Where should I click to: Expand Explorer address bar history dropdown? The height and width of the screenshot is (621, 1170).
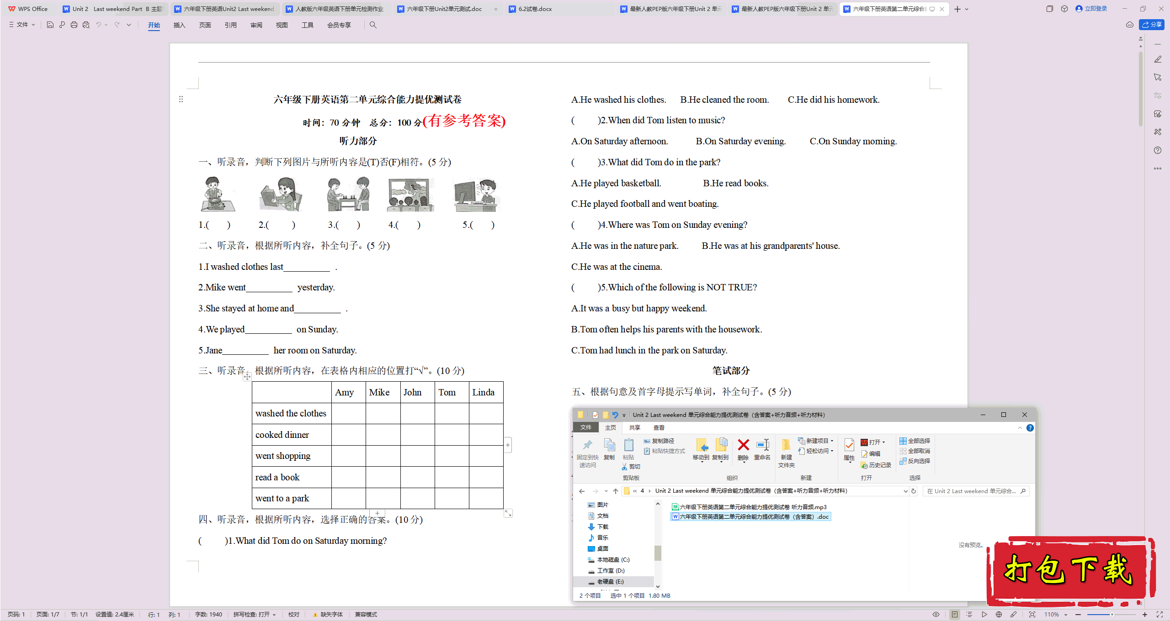[905, 491]
